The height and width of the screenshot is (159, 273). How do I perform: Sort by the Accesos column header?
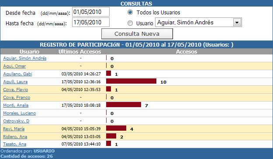(187, 51)
